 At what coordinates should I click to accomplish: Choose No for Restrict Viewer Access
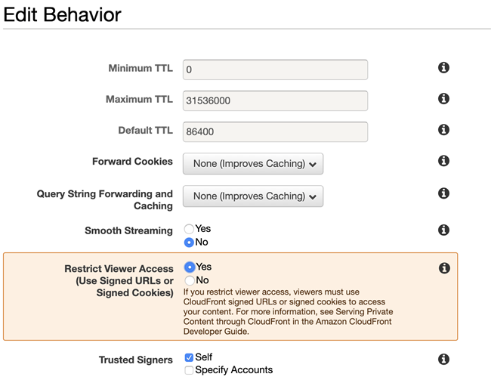click(189, 280)
